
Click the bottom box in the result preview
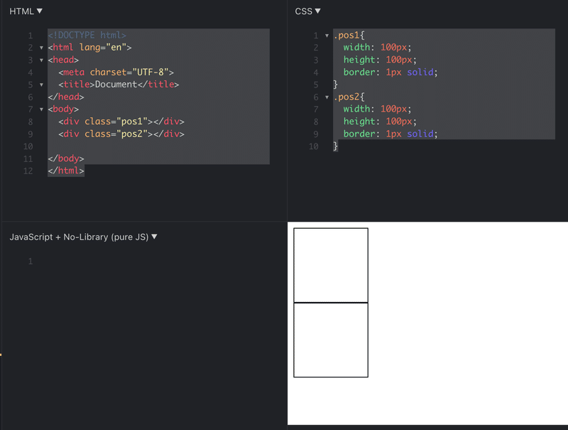(x=331, y=340)
